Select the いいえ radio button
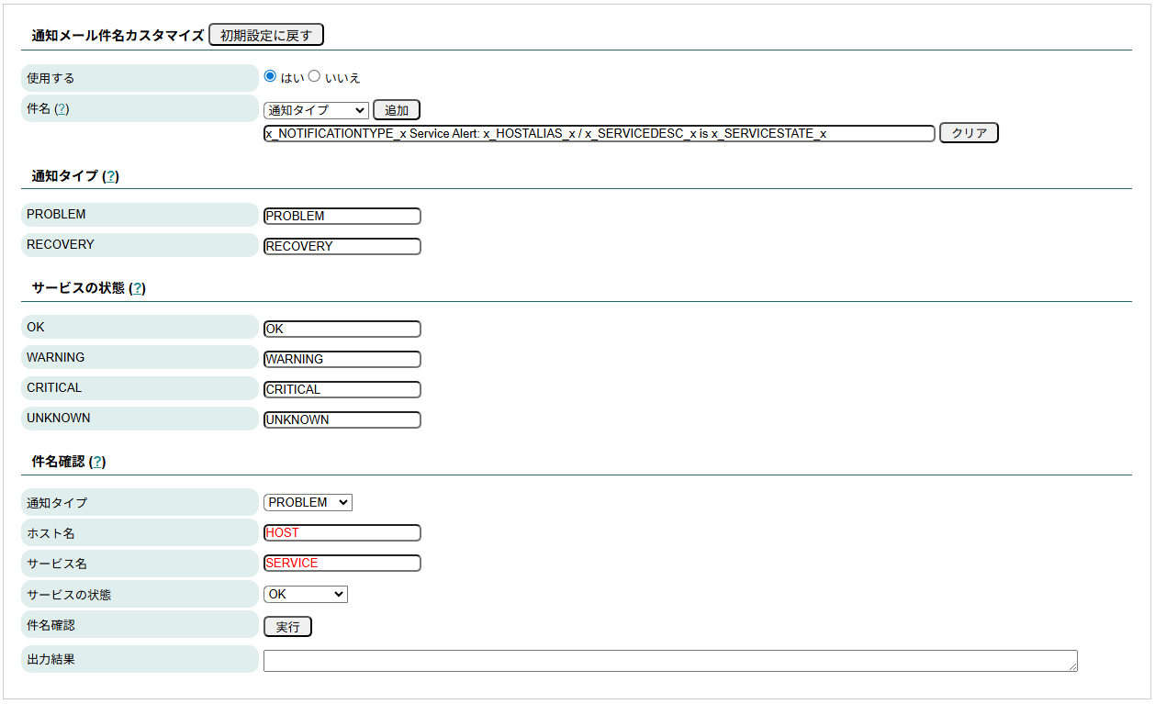Screen dimensions: 1155x704 pyautogui.click(x=313, y=77)
